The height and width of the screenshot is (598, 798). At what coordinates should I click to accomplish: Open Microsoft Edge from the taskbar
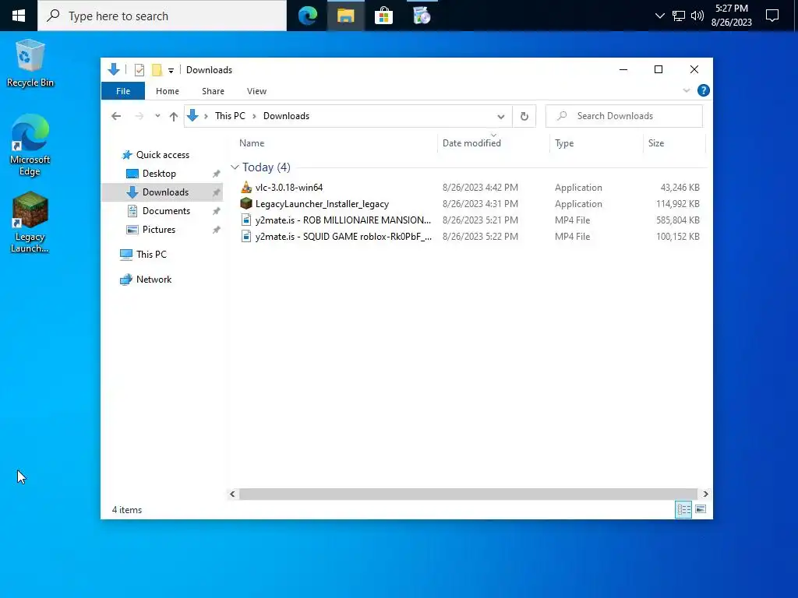[x=308, y=16]
